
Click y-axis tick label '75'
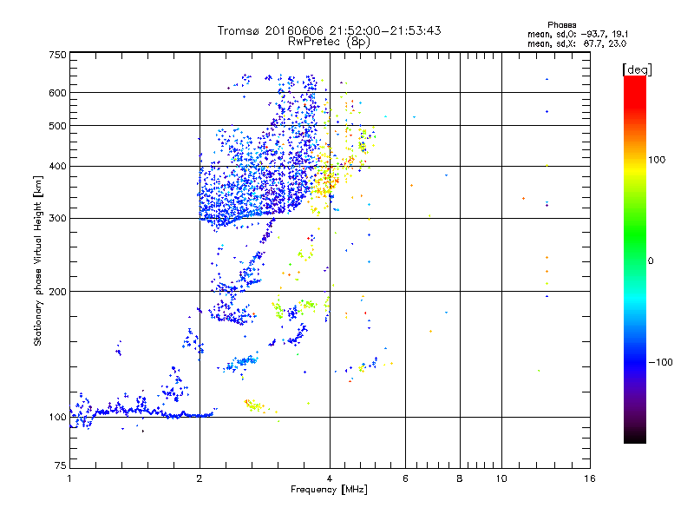point(61,465)
